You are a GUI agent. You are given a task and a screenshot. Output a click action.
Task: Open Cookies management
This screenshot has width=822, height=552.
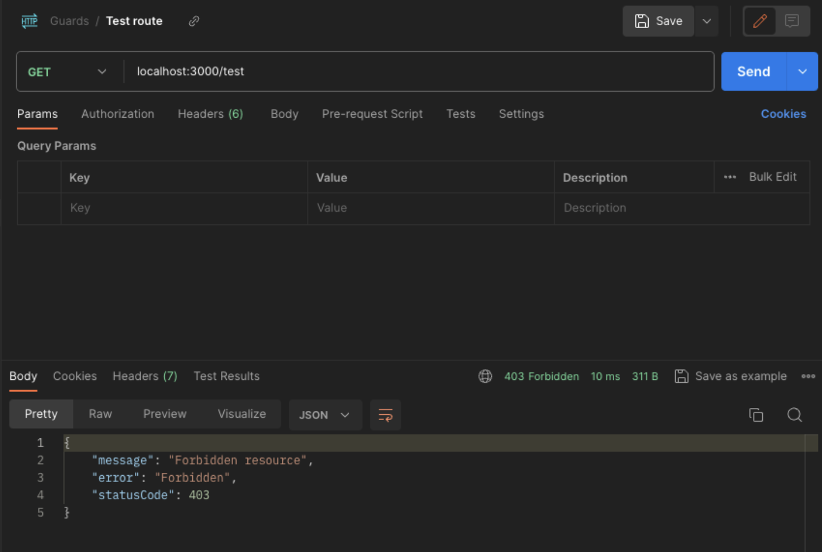(783, 114)
